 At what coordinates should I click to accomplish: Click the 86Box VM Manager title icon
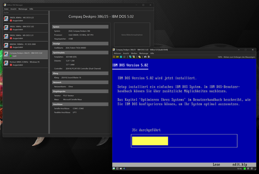click(5, 5)
